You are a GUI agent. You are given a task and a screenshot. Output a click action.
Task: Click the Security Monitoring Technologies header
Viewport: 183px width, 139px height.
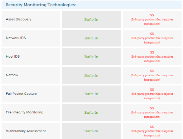[x=41, y=5]
